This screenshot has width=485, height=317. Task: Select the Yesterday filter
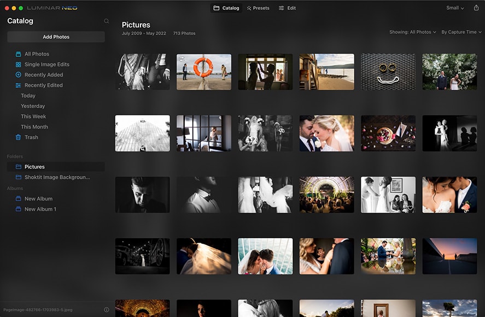(33, 106)
